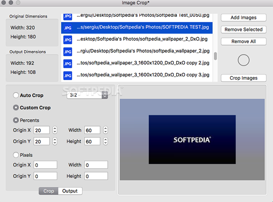Select the DxO_DxO copy 3.jpg row
The height and width of the screenshot is (202, 273).
[x=137, y=76]
